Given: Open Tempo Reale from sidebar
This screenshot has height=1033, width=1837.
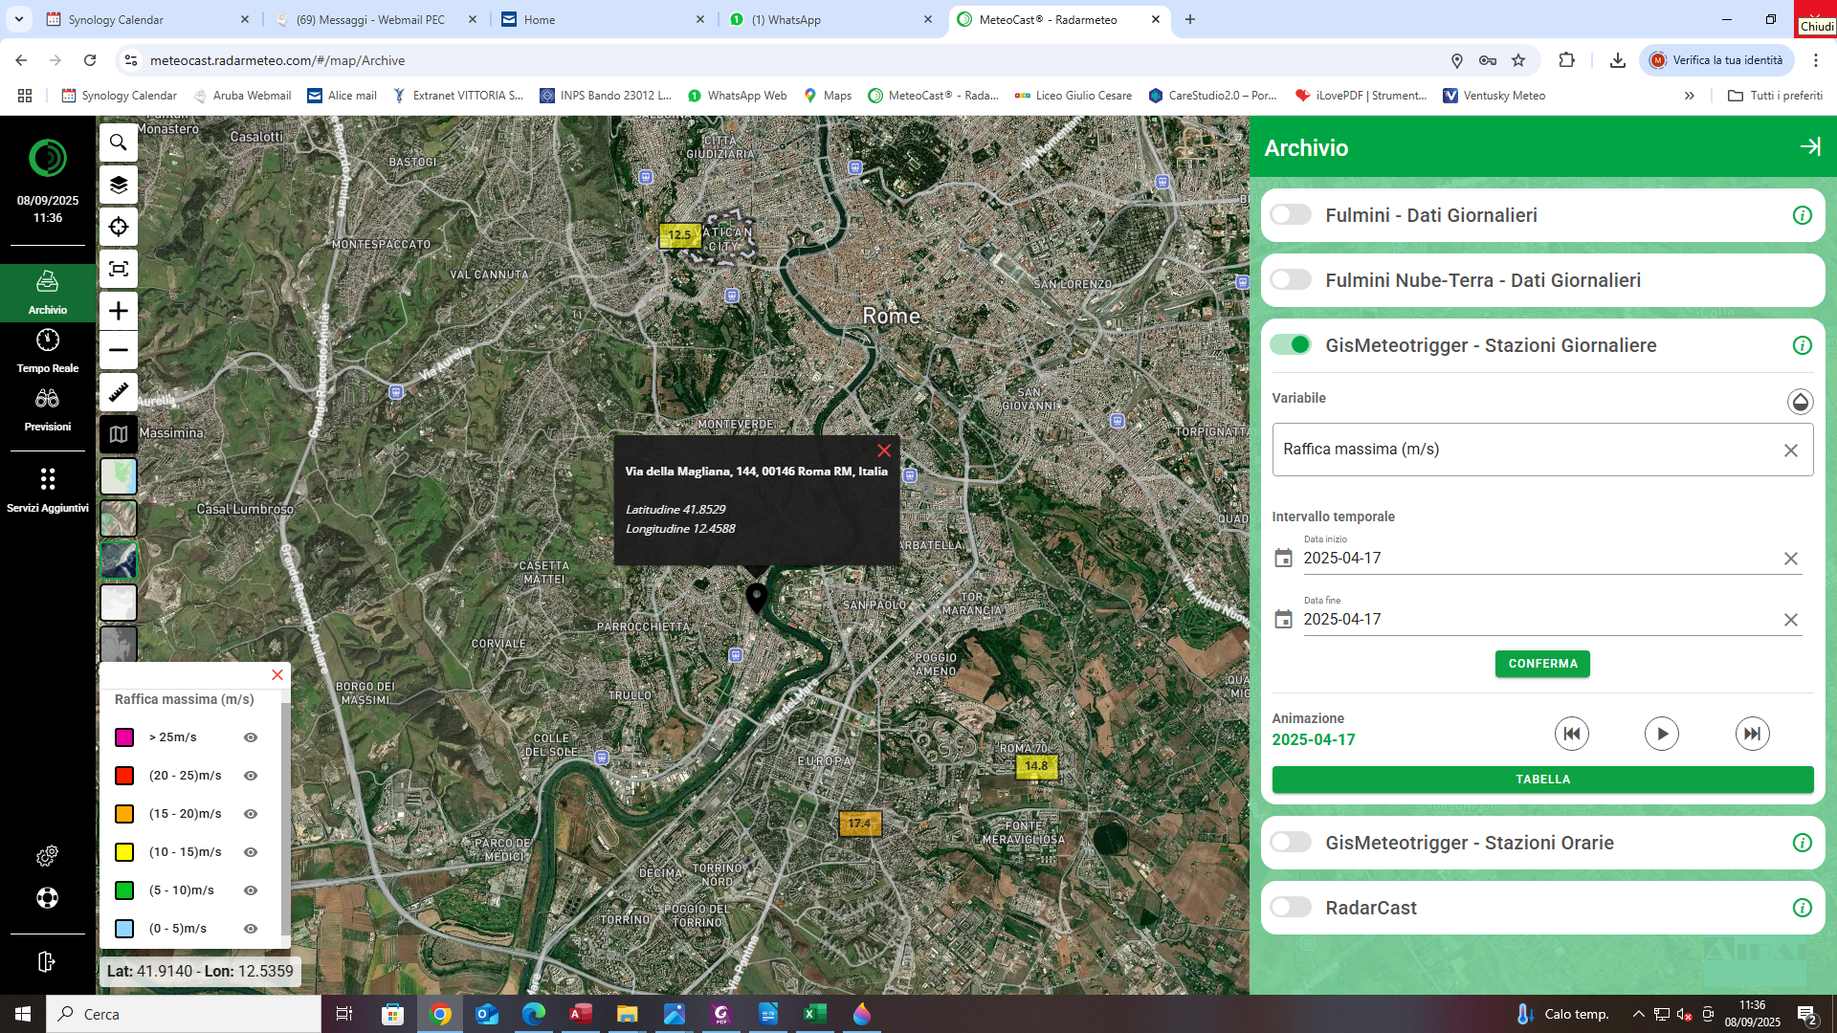Looking at the screenshot, I should pos(48,350).
